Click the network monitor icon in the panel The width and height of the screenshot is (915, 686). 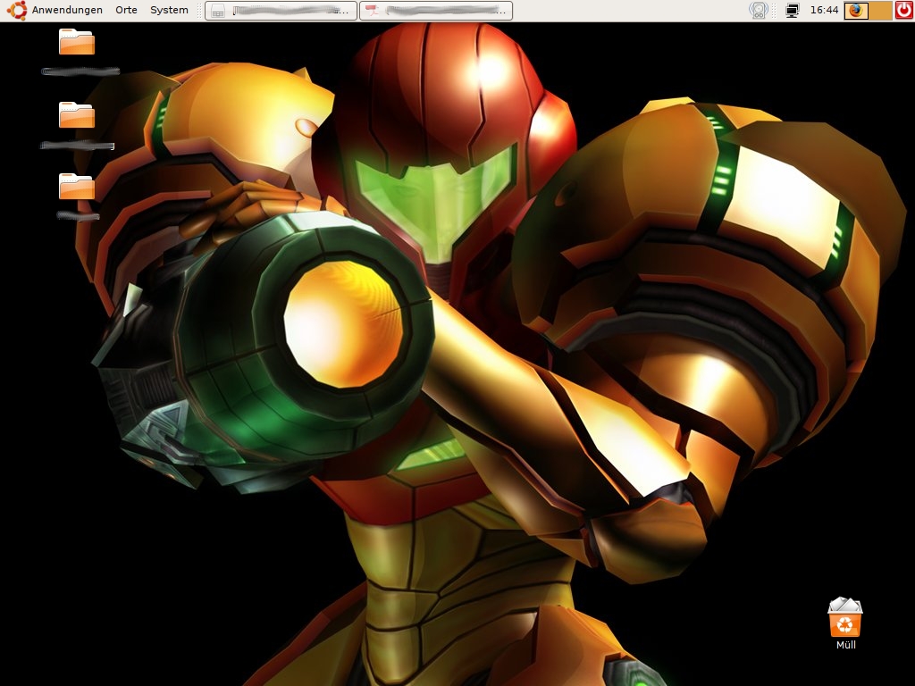point(792,11)
